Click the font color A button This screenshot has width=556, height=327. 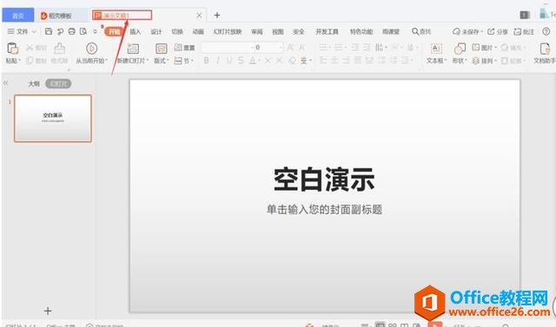coord(253,61)
